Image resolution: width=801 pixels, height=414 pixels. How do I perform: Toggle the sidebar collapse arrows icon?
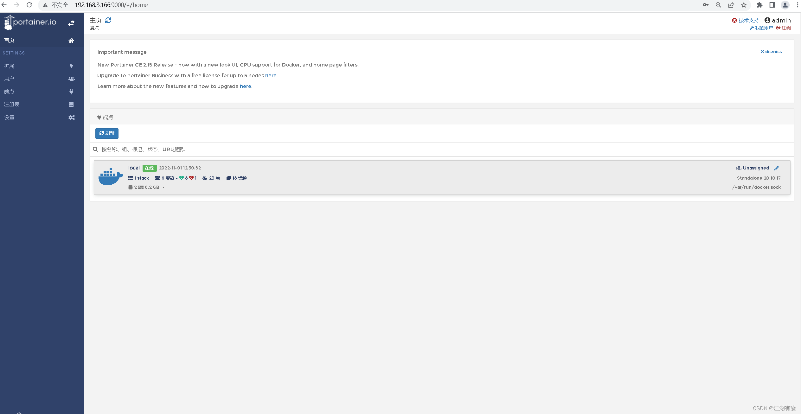(x=71, y=23)
